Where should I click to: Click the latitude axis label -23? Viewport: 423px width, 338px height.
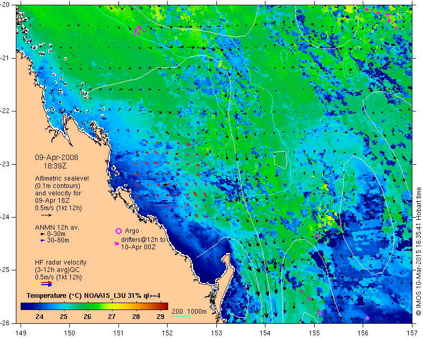pos(5,164)
